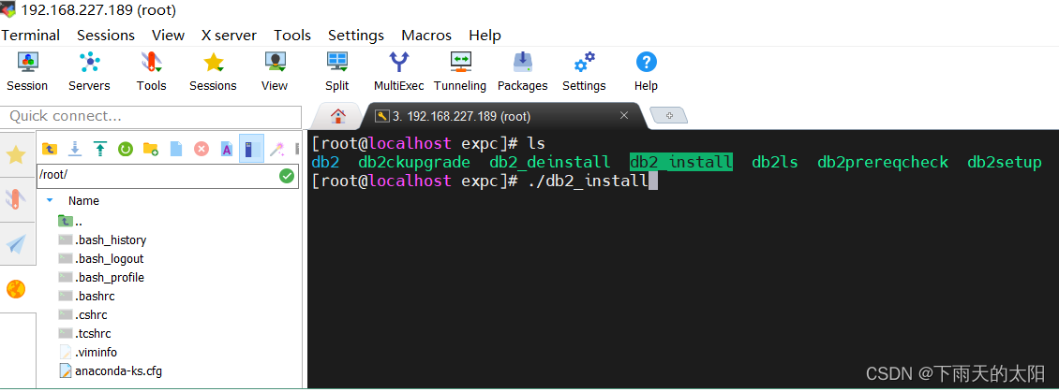1059x392 pixels.
Task: Open the Sessions menu
Action: pyautogui.click(x=106, y=36)
